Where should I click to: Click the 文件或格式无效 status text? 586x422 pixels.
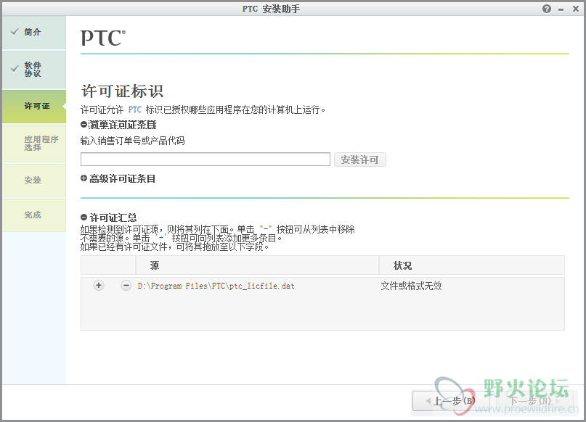pyautogui.click(x=411, y=286)
